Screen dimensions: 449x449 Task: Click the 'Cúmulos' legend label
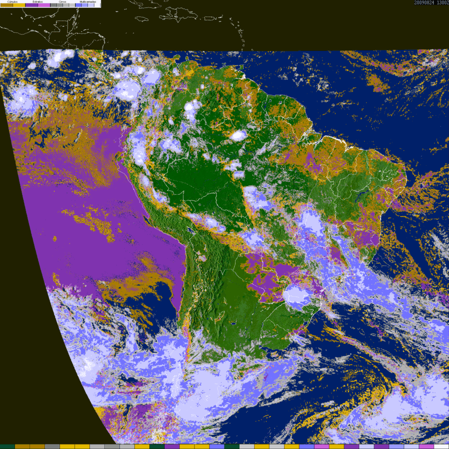(12, 1)
